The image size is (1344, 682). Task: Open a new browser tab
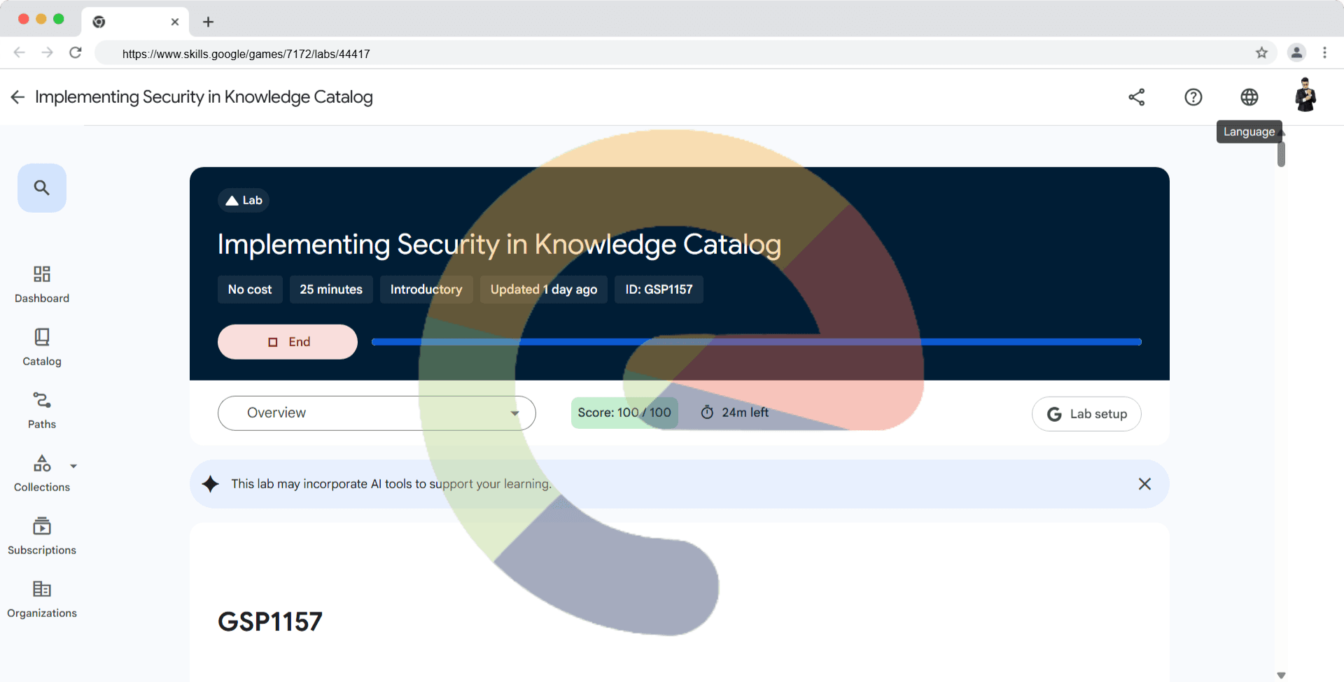pyautogui.click(x=208, y=22)
